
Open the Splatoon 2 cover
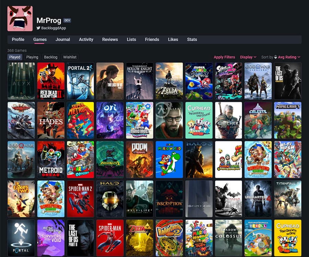[228, 81]
